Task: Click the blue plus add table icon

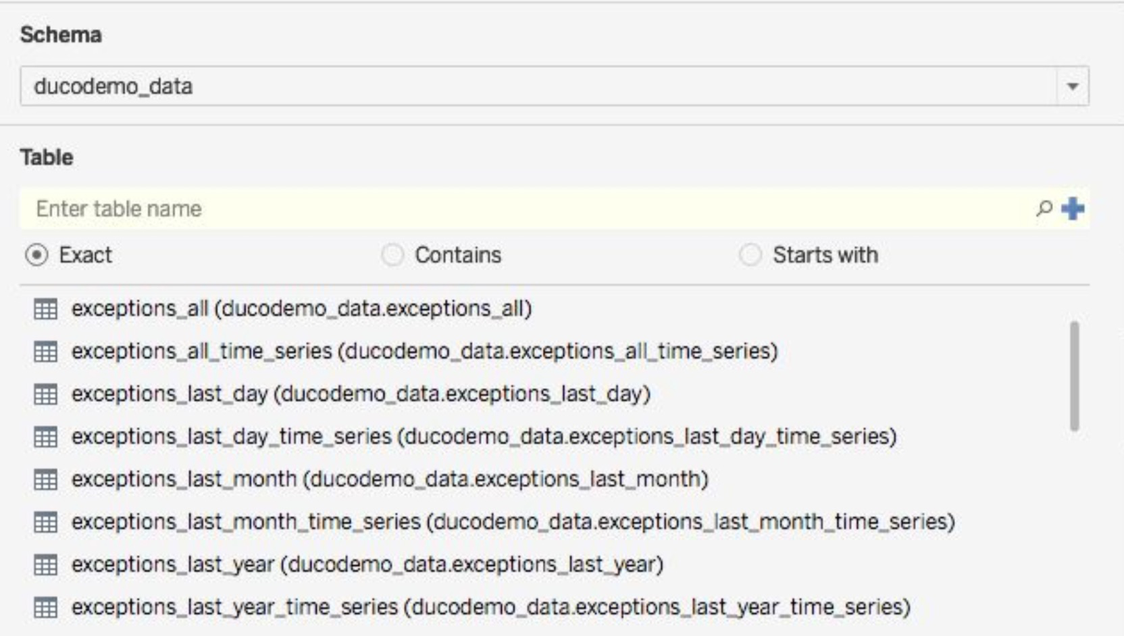Action: 1073,209
